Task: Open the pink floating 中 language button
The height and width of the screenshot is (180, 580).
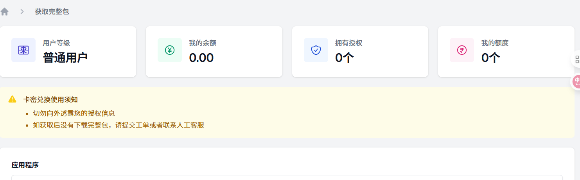Action: pyautogui.click(x=576, y=81)
